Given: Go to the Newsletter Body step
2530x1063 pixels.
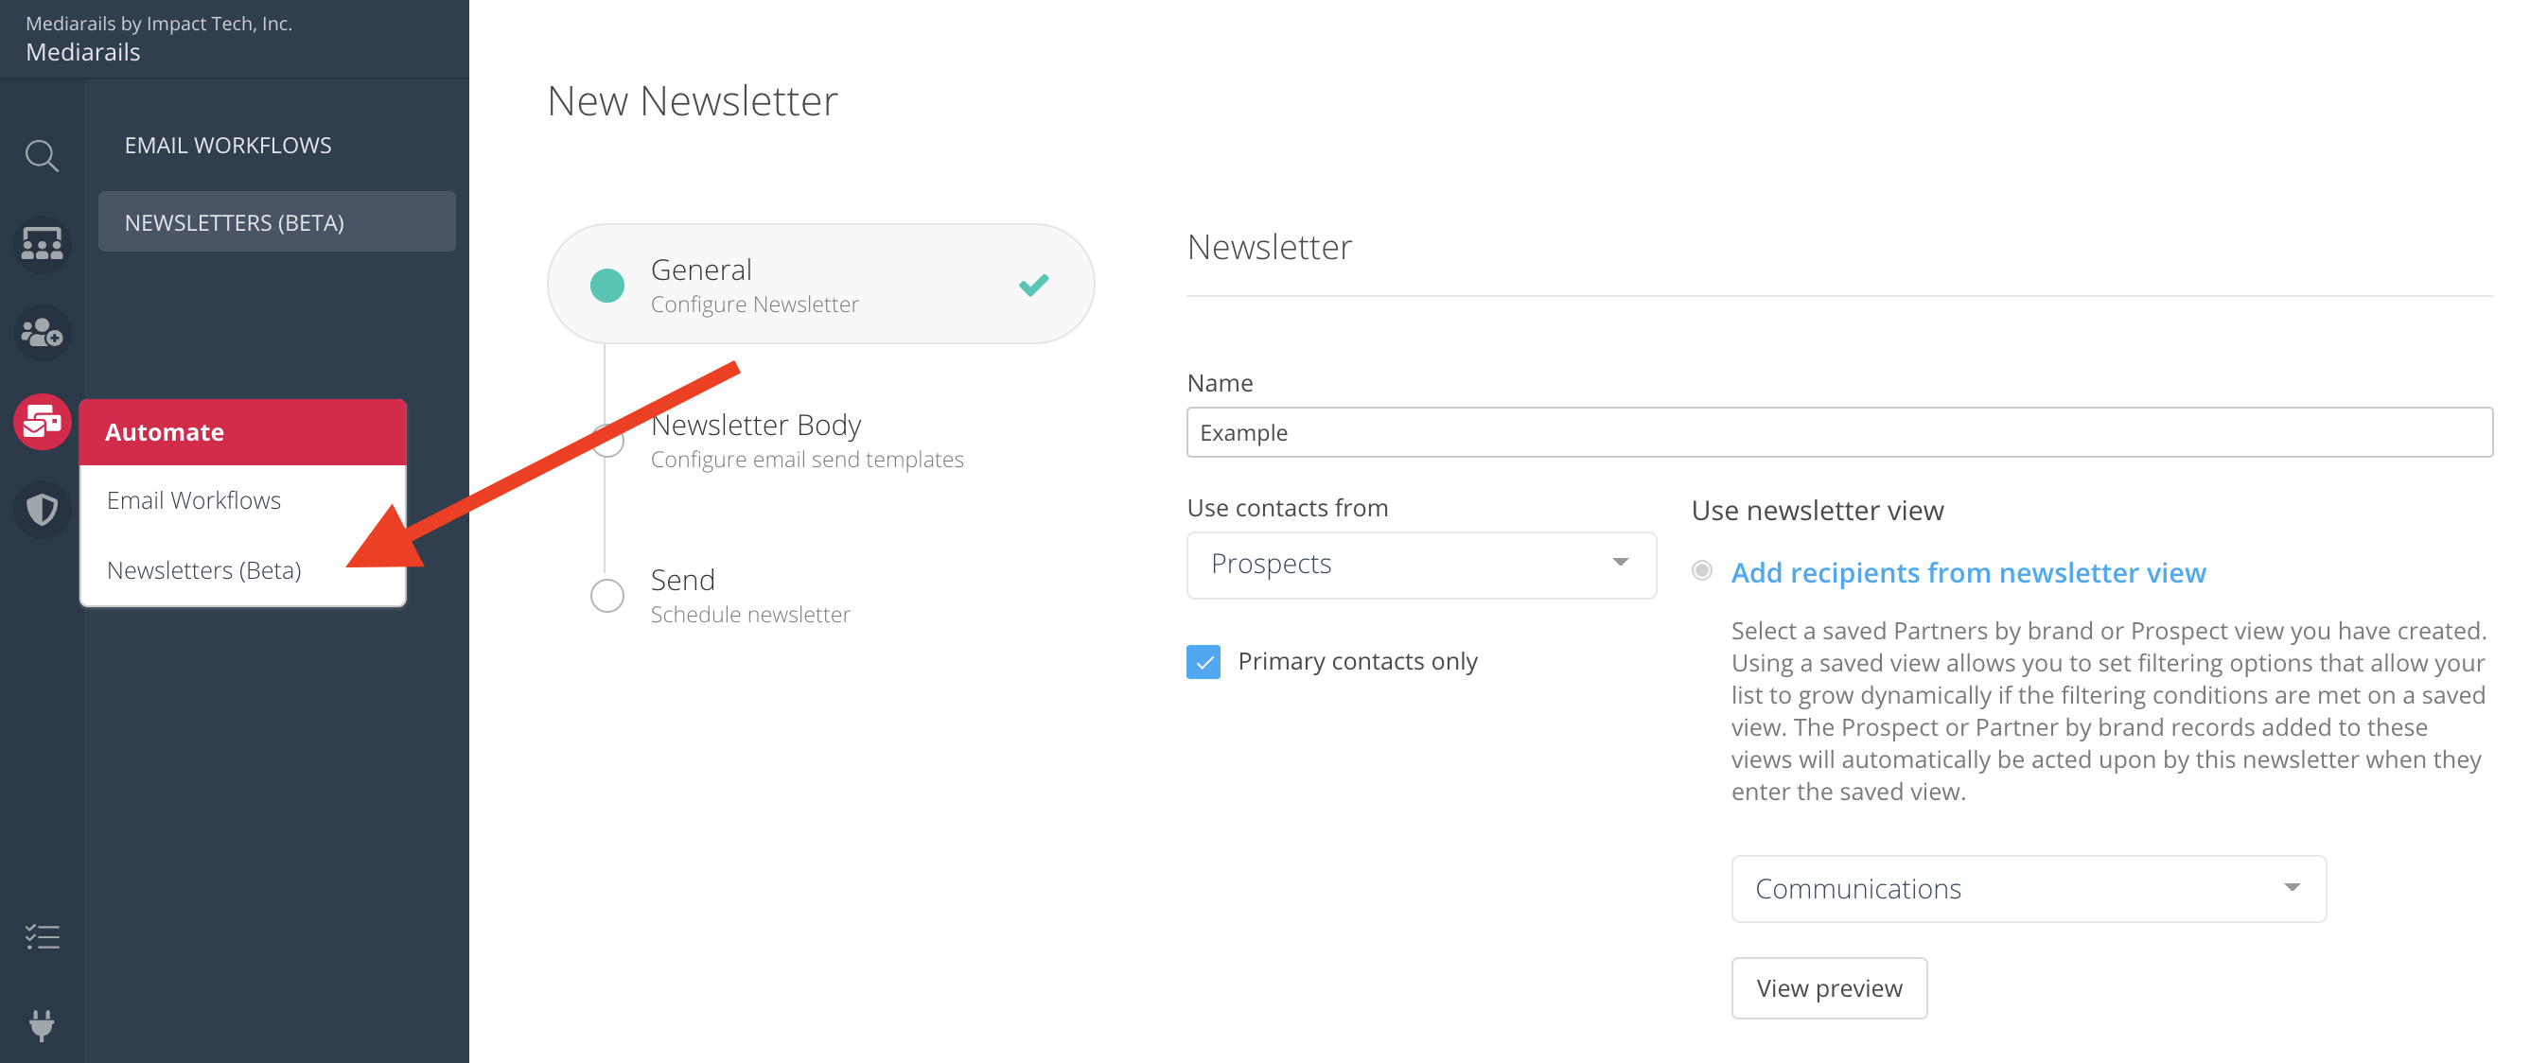Looking at the screenshot, I should [755, 426].
